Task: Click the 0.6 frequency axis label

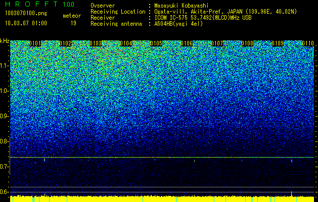Action: tap(5, 192)
